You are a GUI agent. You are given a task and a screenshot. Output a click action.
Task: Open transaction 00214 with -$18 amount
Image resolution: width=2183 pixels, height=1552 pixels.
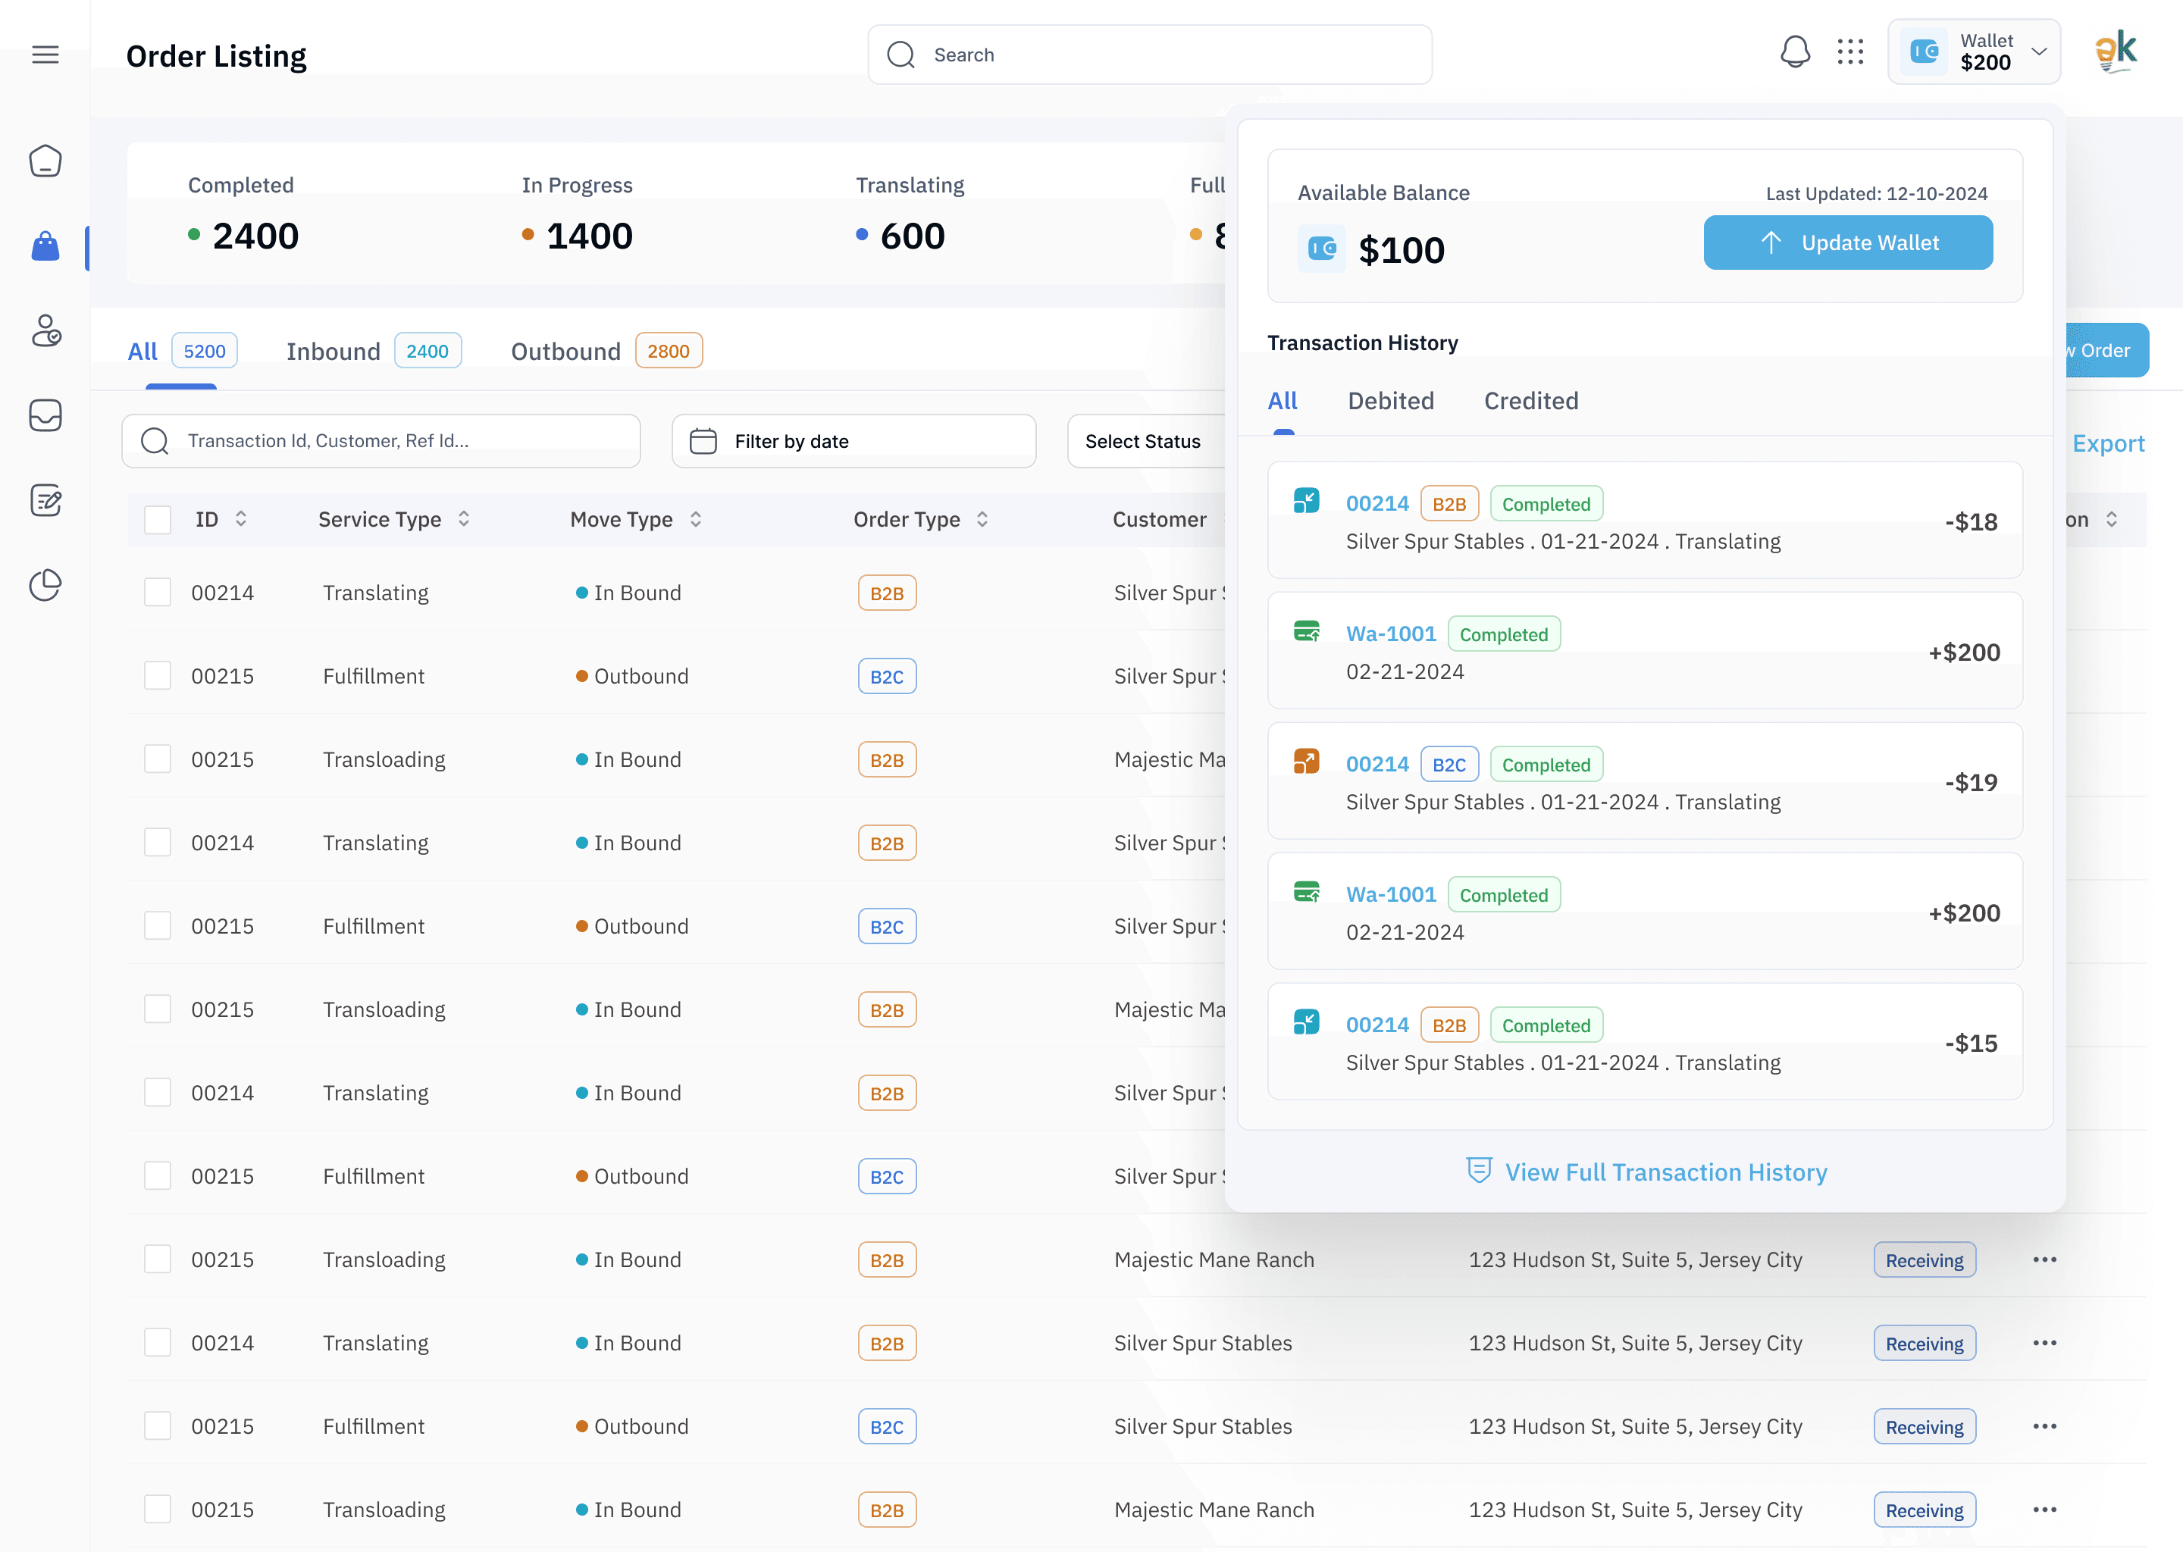click(x=1645, y=520)
